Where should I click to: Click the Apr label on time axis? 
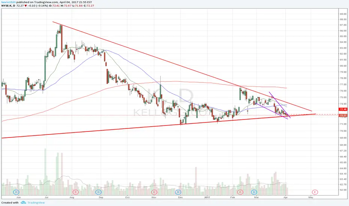286,197
